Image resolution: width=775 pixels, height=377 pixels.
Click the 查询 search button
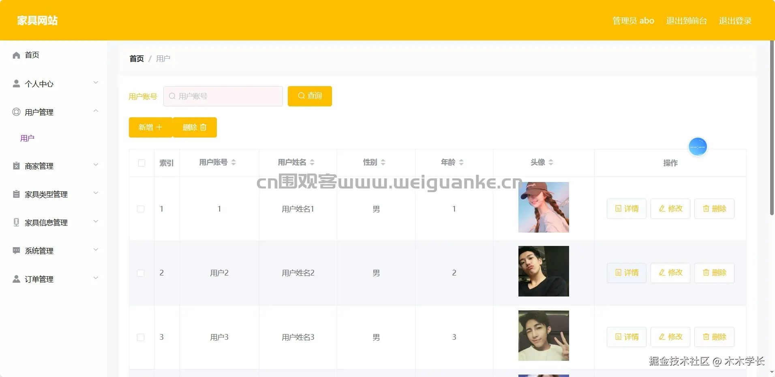(x=310, y=96)
